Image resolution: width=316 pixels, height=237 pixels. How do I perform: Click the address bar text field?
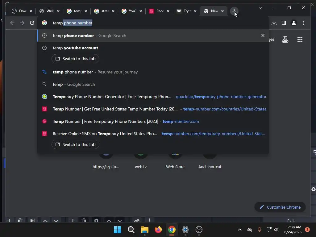tap(153, 23)
